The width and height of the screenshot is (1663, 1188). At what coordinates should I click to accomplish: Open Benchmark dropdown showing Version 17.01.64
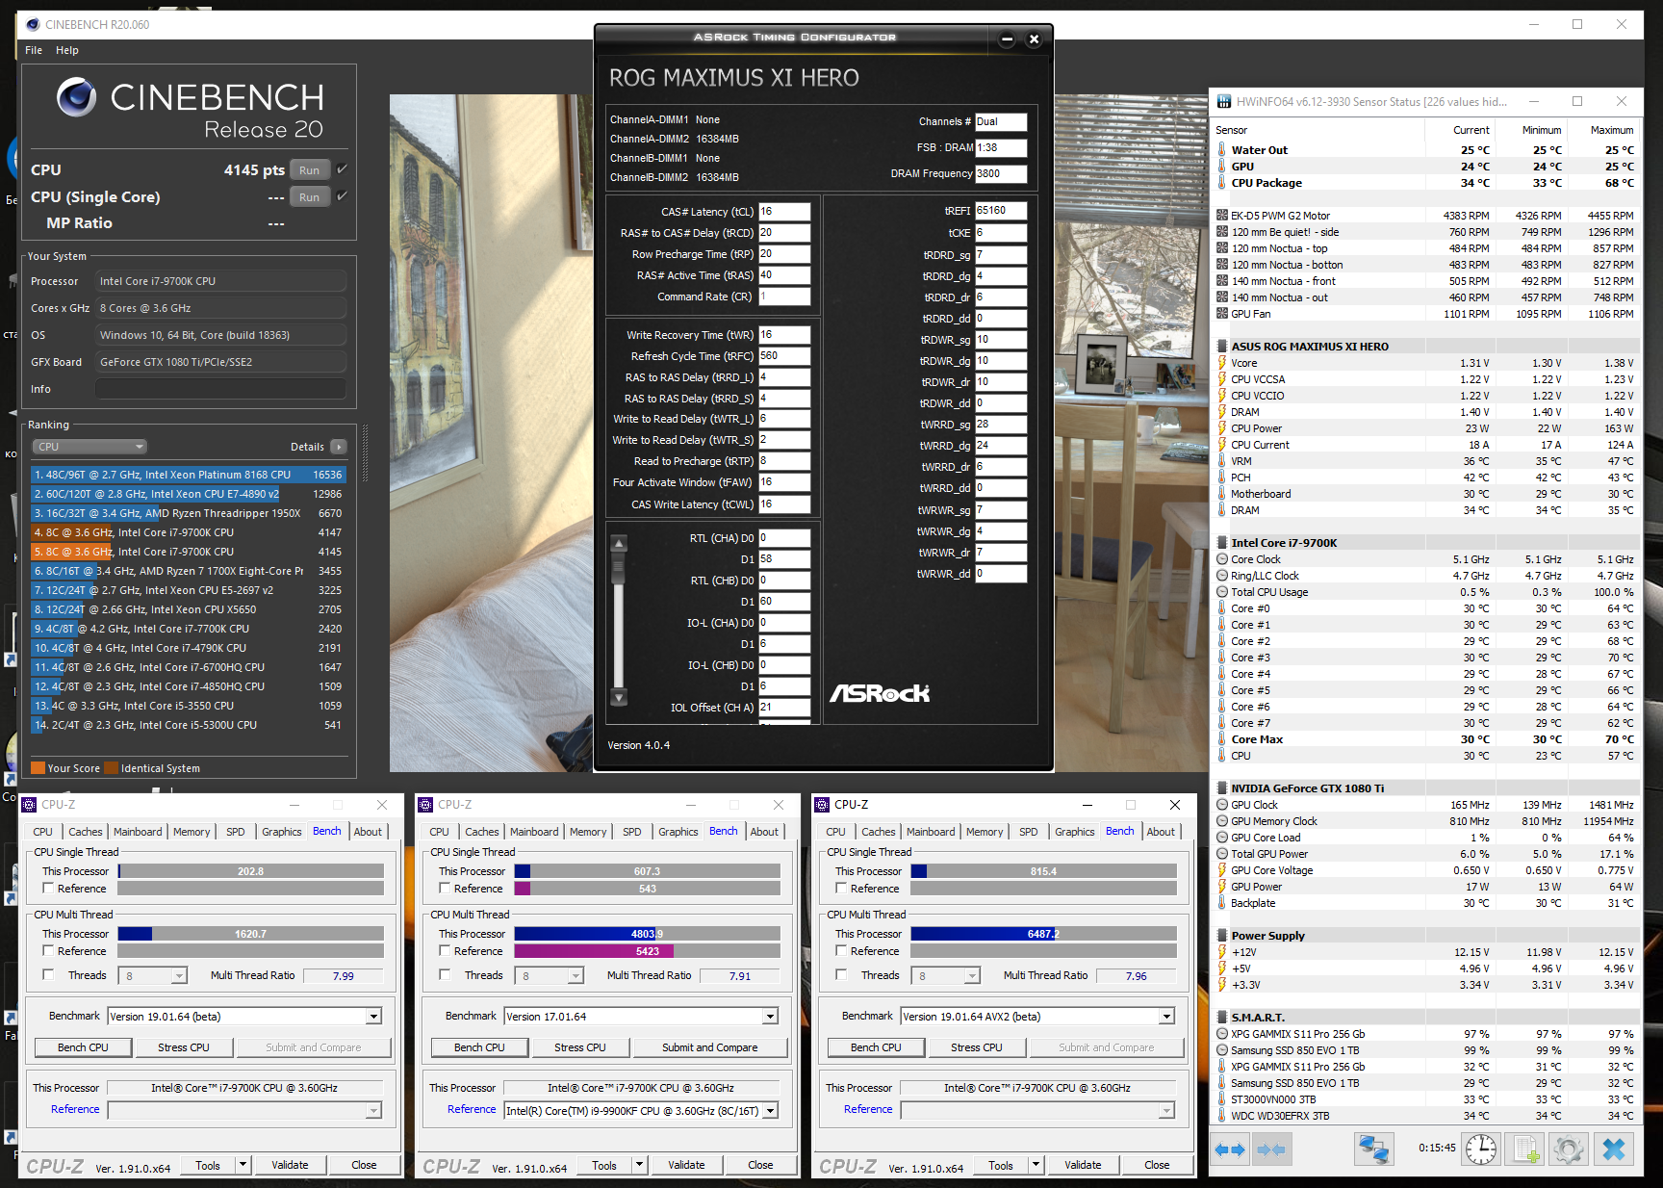pyautogui.click(x=641, y=1017)
